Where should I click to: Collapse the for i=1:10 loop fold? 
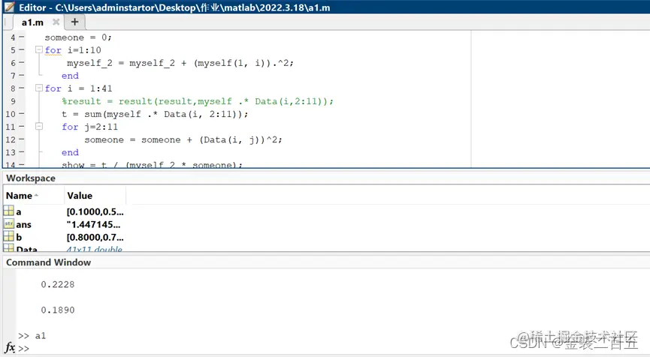click(x=39, y=49)
